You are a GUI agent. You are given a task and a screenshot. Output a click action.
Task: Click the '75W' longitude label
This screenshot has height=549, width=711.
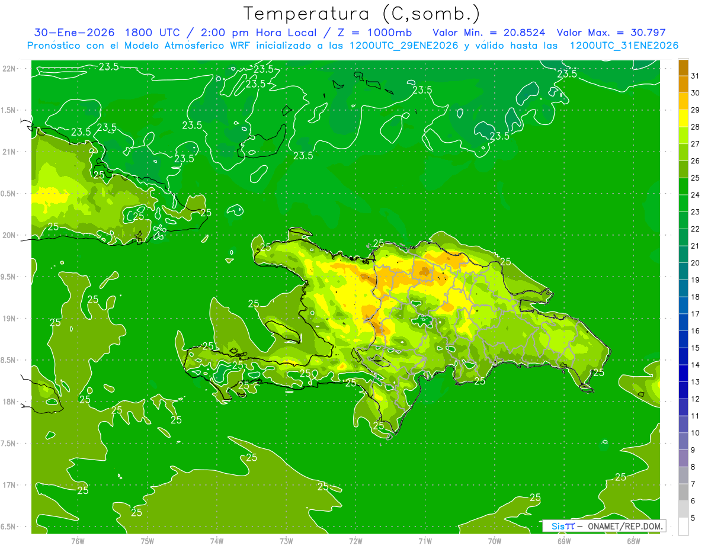(148, 541)
